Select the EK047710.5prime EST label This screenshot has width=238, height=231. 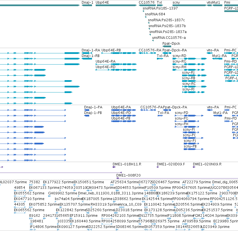[29, 199]
